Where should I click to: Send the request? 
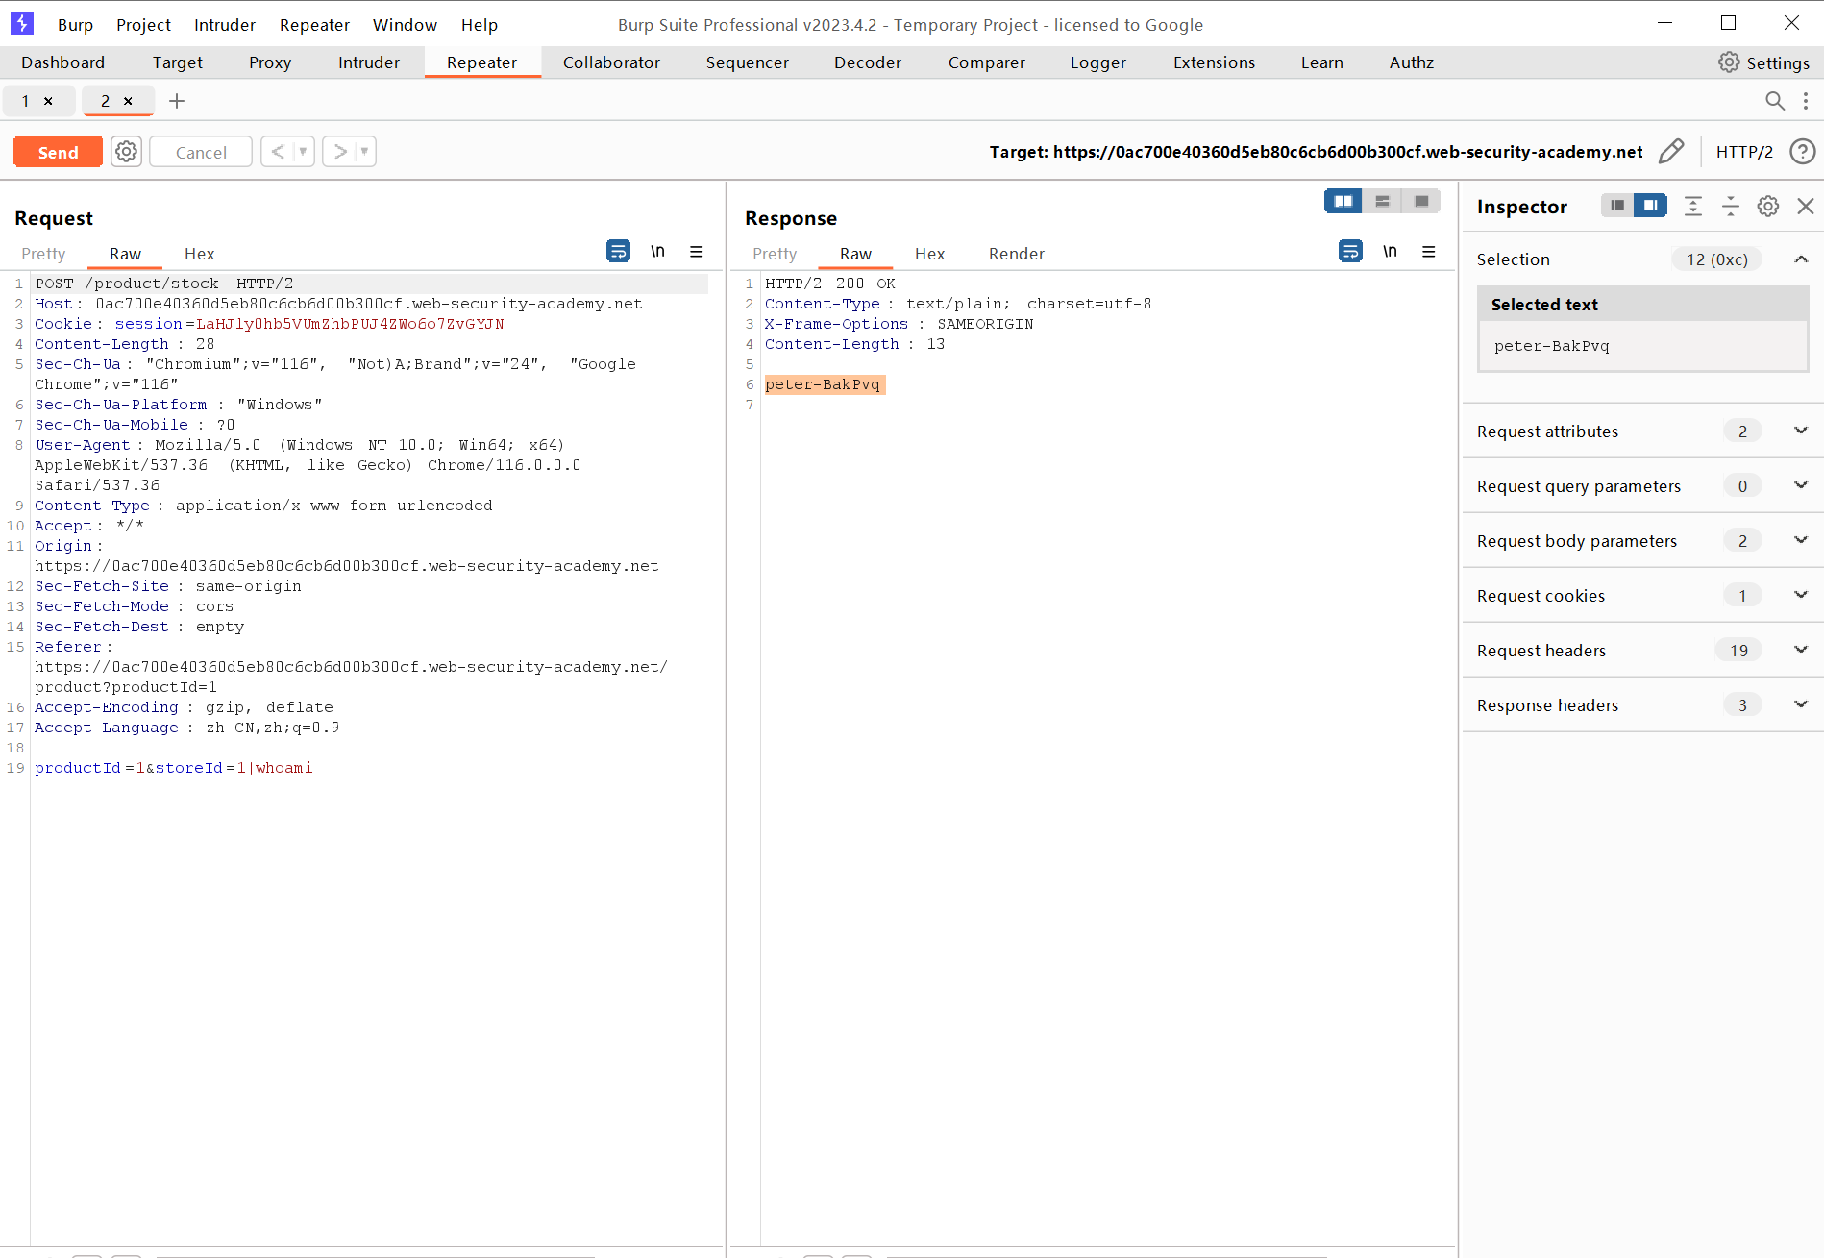pos(58,152)
